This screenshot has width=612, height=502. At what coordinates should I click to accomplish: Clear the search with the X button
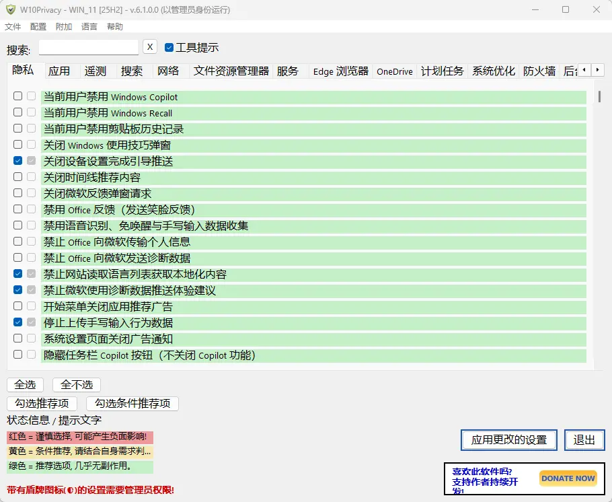[150, 46]
